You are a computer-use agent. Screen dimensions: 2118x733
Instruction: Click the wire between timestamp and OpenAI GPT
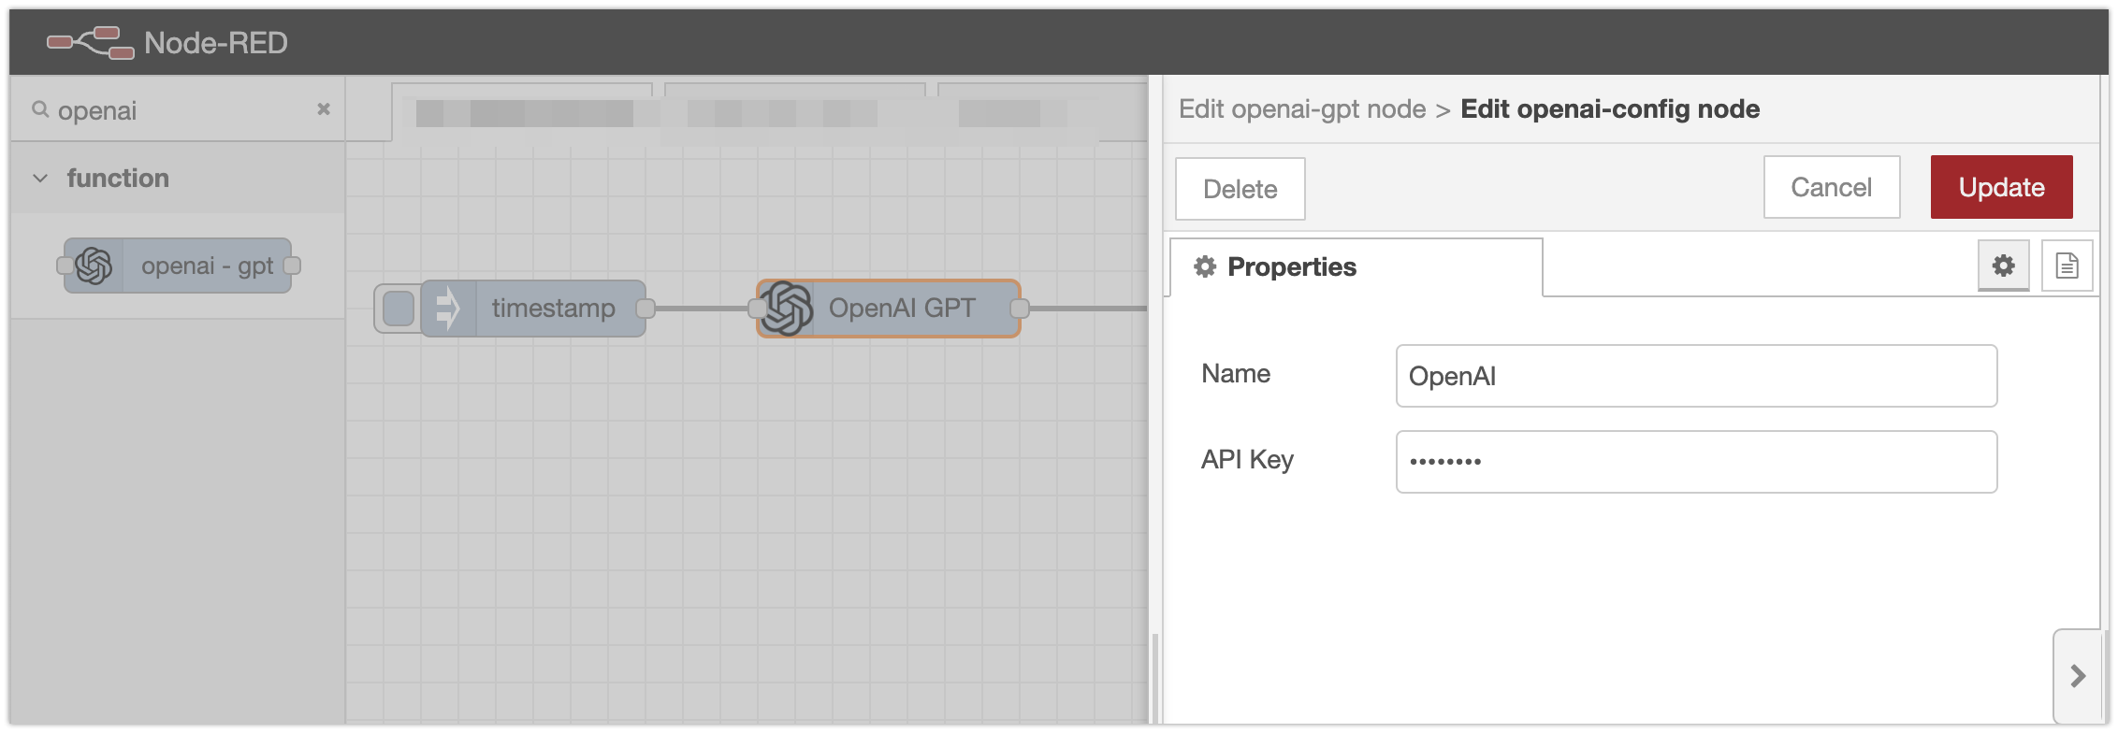pos(702,309)
